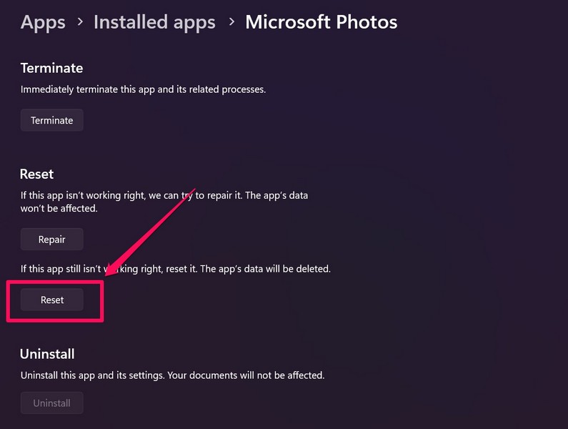This screenshot has width=568, height=429.
Task: Navigate to Installed apps breadcrumb
Action: coord(154,22)
